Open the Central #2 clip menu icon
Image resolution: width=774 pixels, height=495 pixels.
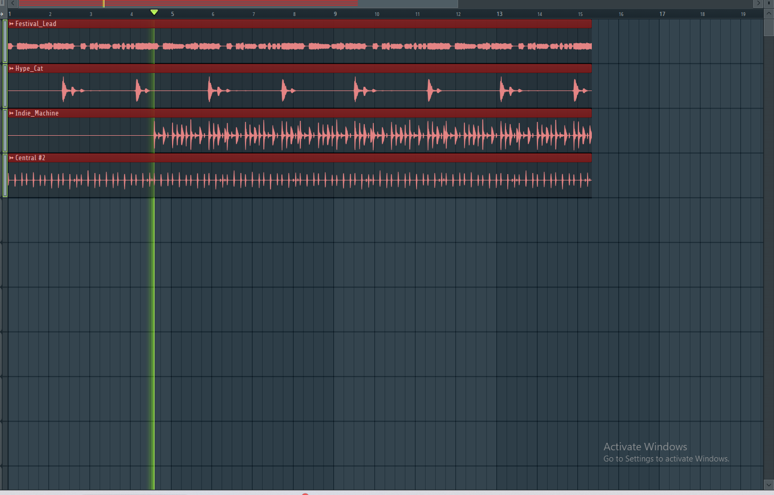12,158
